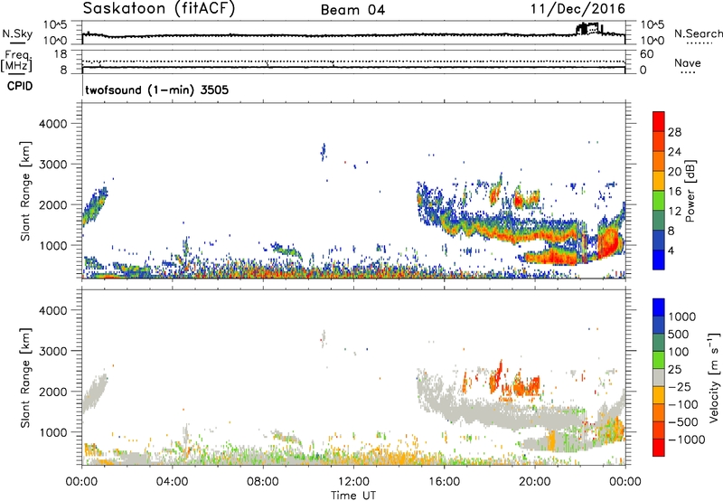Screen dimensions: 723x501
Task: Click the Velocity colorbar
Action: point(659,377)
